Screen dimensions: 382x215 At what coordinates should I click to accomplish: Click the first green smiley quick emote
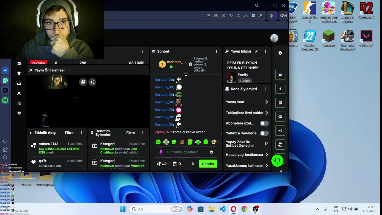pyautogui.click(x=158, y=142)
